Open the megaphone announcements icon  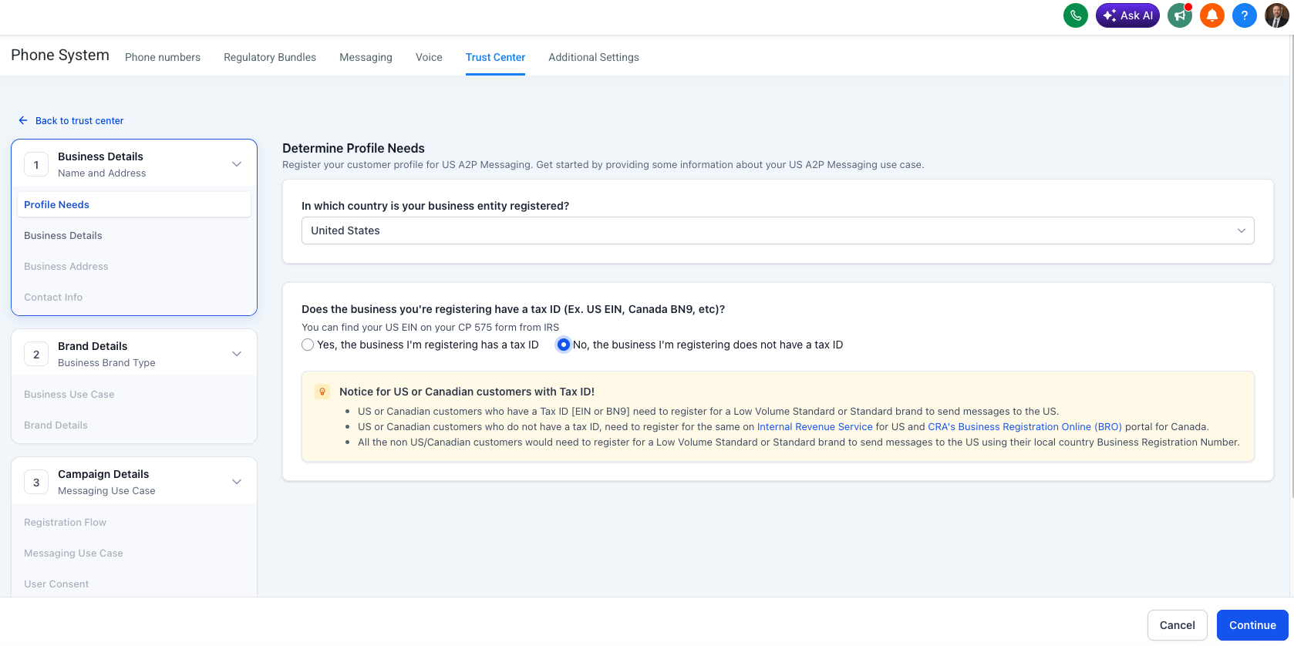(1180, 15)
